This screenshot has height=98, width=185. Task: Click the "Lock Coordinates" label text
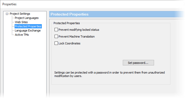pos(69,43)
